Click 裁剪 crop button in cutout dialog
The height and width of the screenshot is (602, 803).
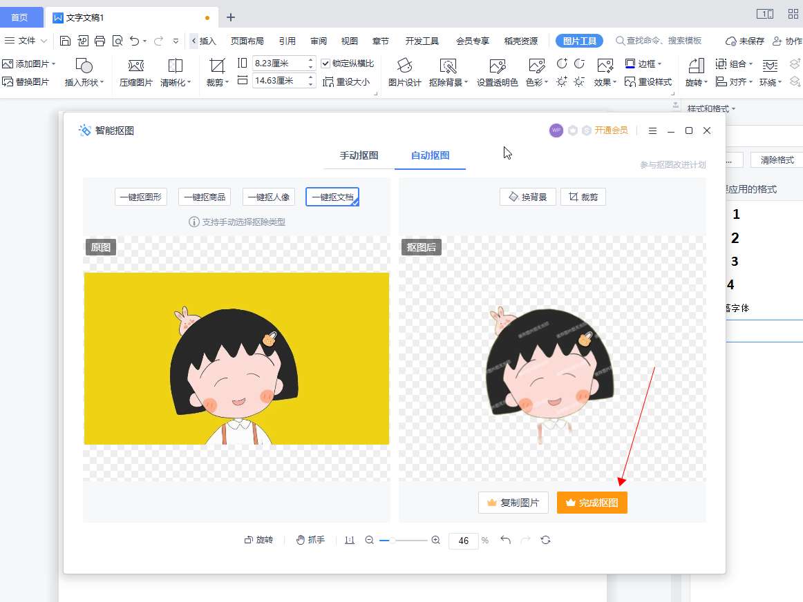click(x=583, y=197)
